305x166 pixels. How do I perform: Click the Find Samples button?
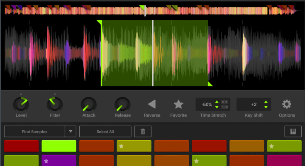[34, 132]
